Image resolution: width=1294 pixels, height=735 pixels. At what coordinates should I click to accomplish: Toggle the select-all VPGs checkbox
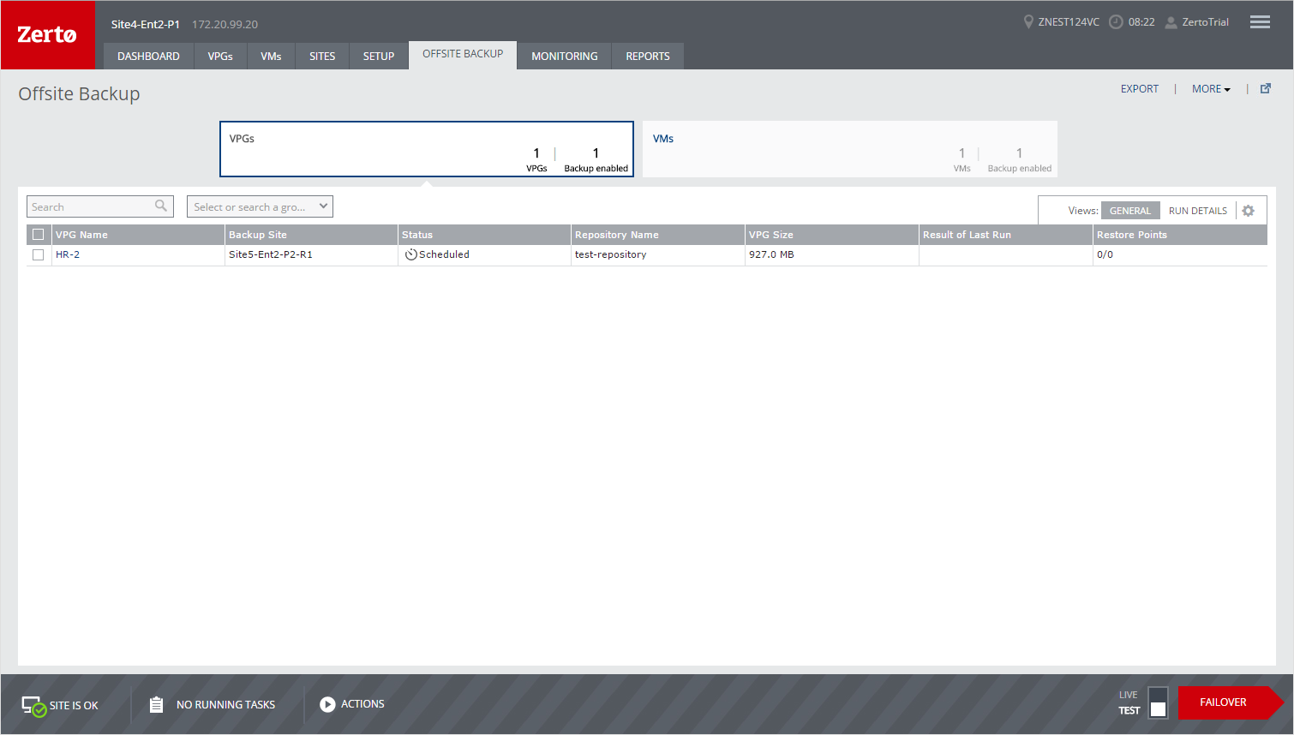(38, 234)
